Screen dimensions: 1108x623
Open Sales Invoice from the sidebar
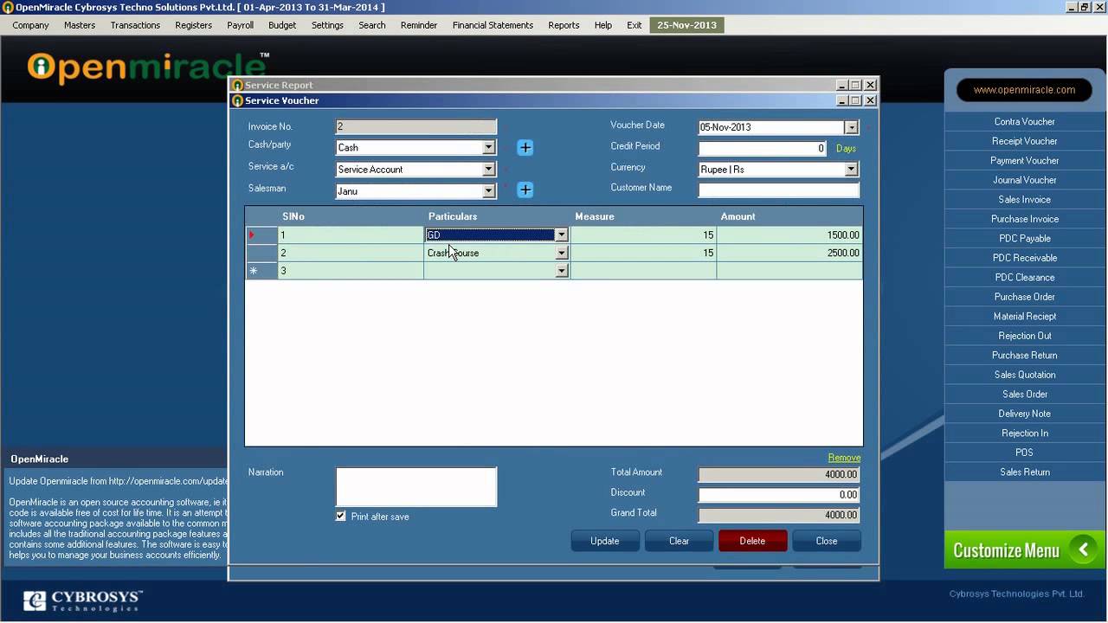tap(1025, 200)
